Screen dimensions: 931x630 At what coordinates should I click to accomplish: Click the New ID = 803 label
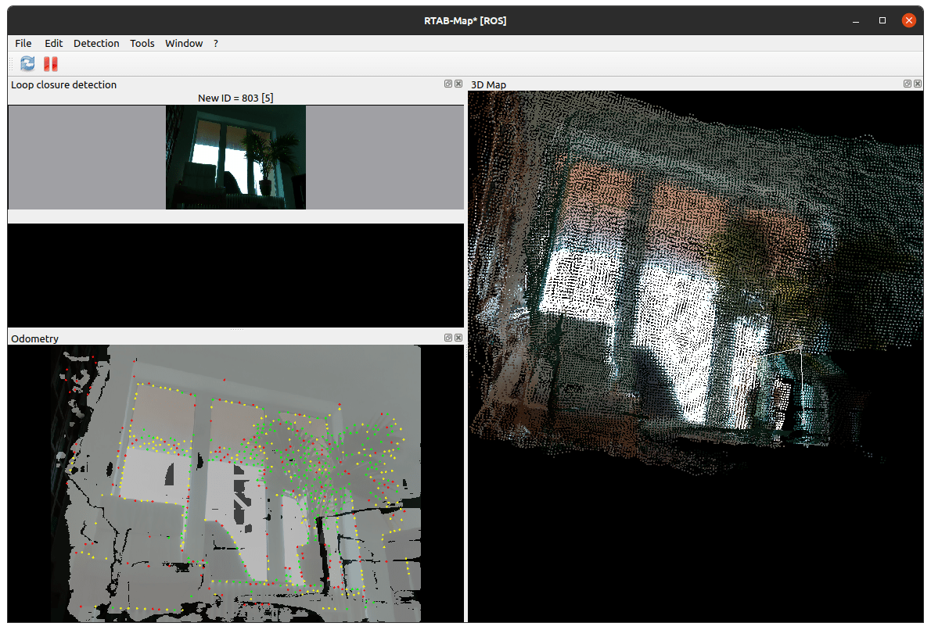235,98
